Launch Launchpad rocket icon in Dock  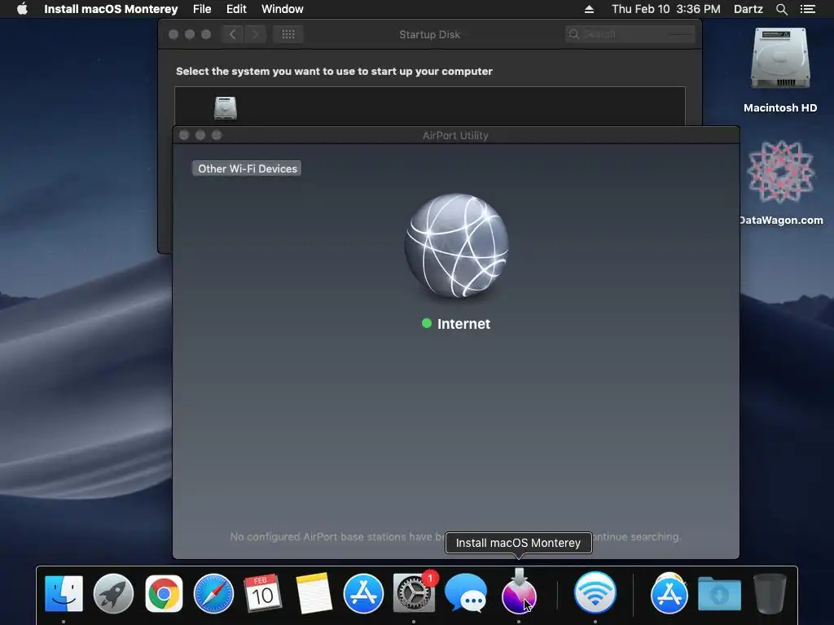click(113, 593)
